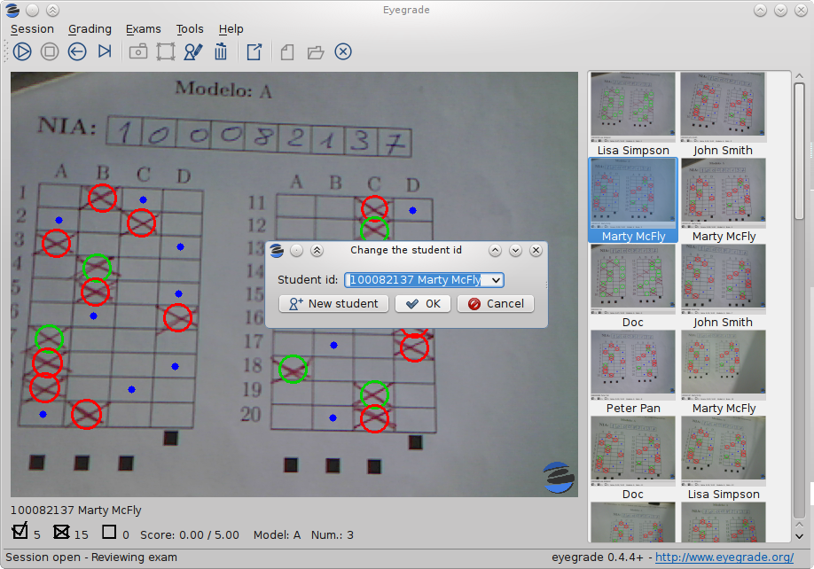Image resolution: width=814 pixels, height=569 pixels.
Task: Click the blank answers empty box
Action: tap(109, 532)
